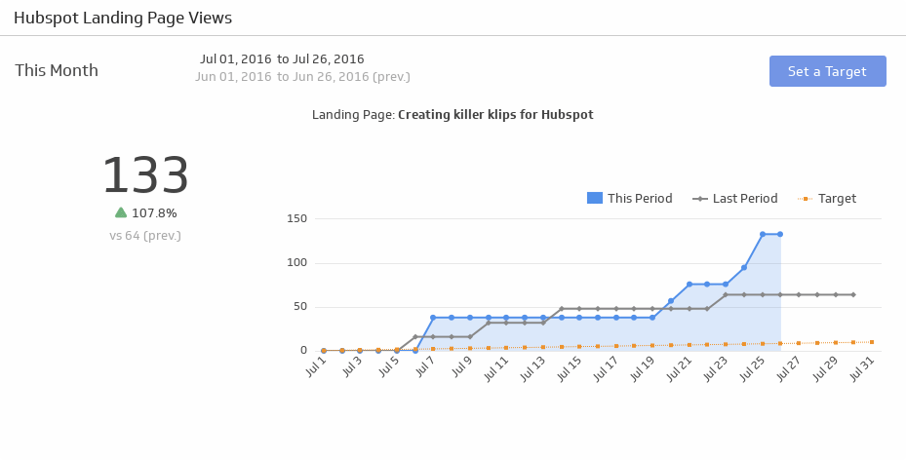Click the Hubspot Landing Page Views title
This screenshot has width=906, height=460.
(123, 18)
